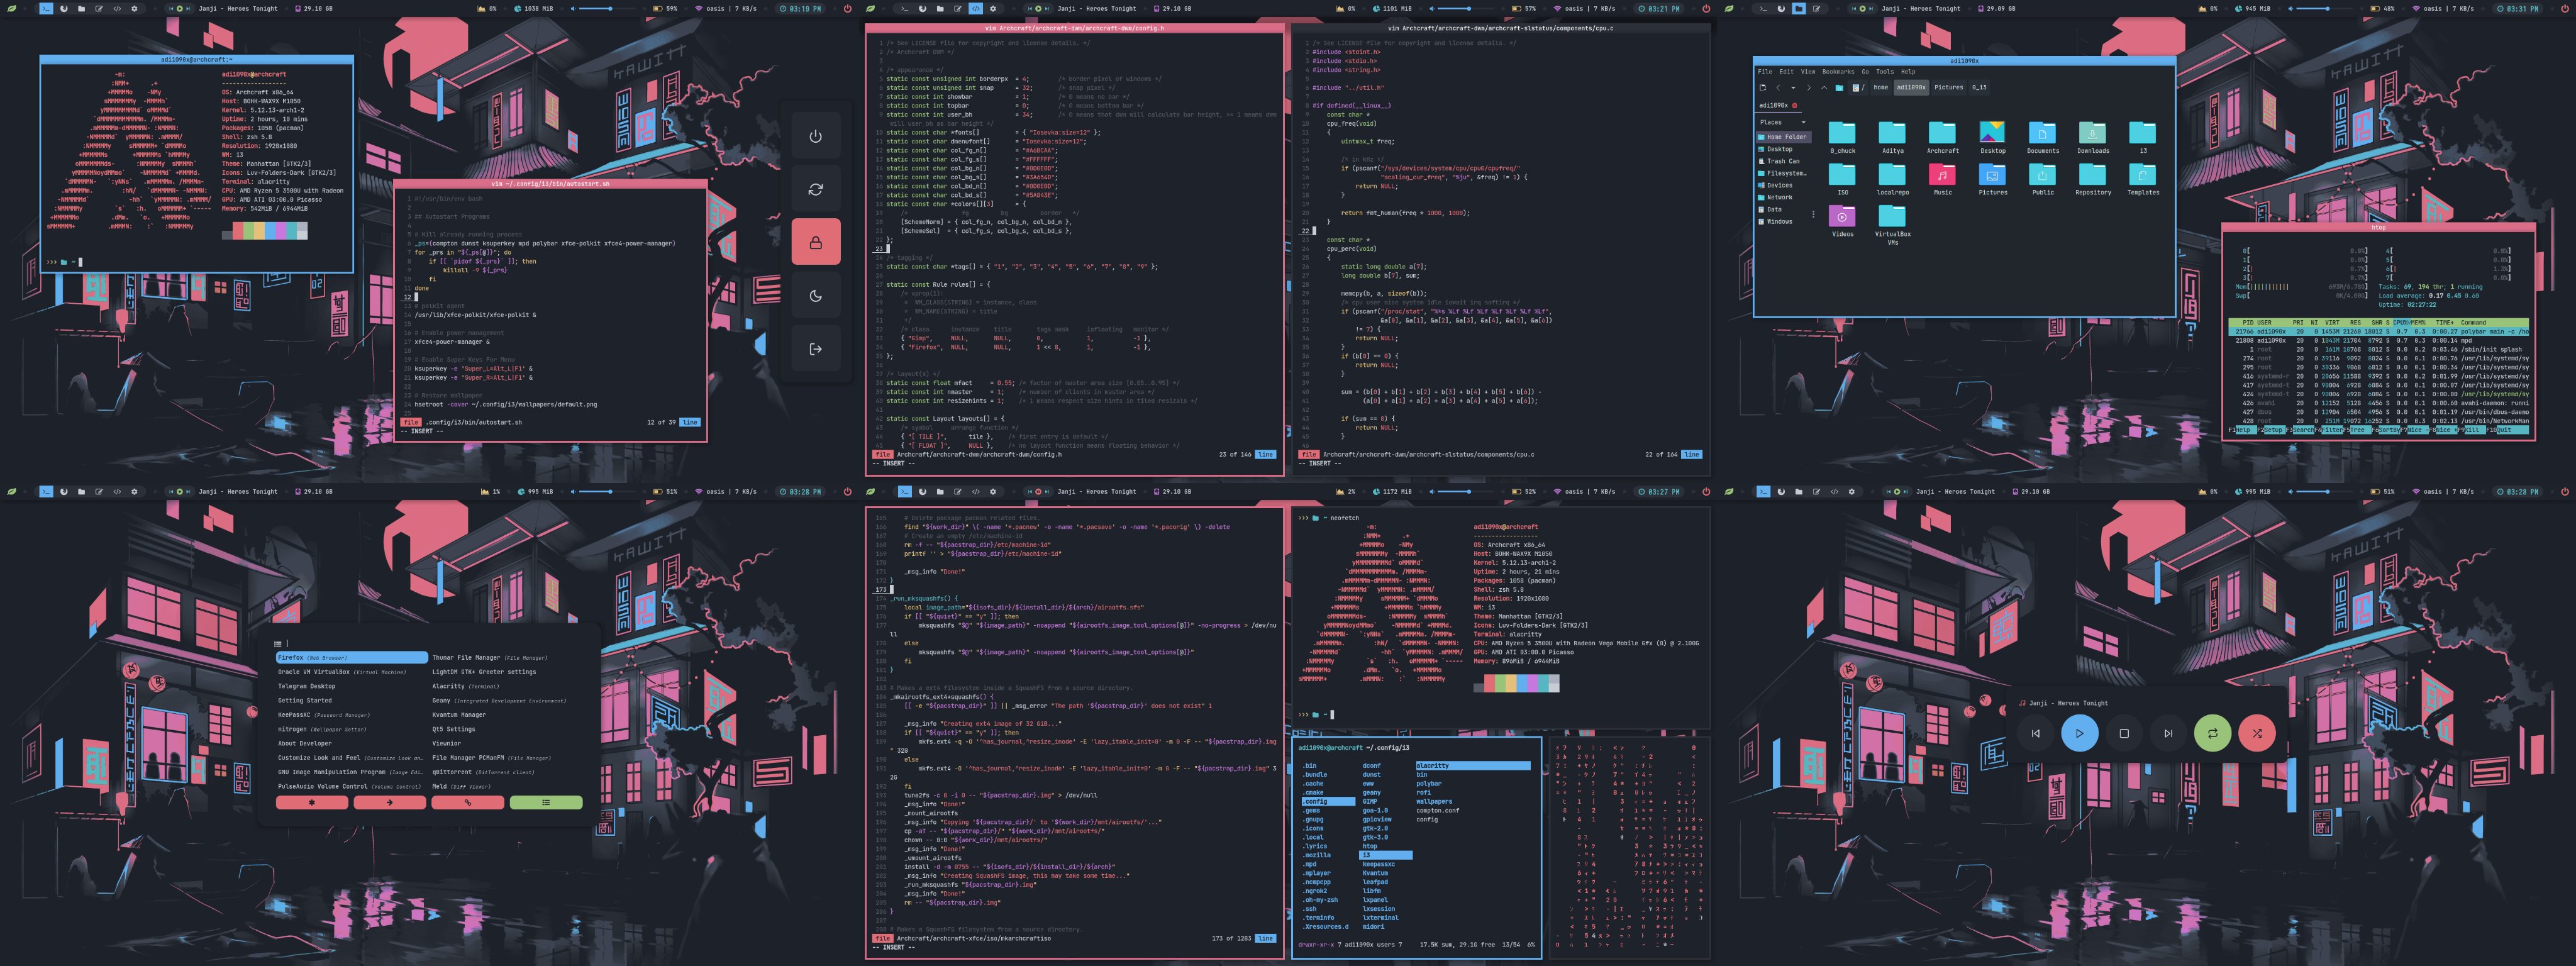
Task: Select 'Alacritty' entry in the app launcher
Action: 465,686
